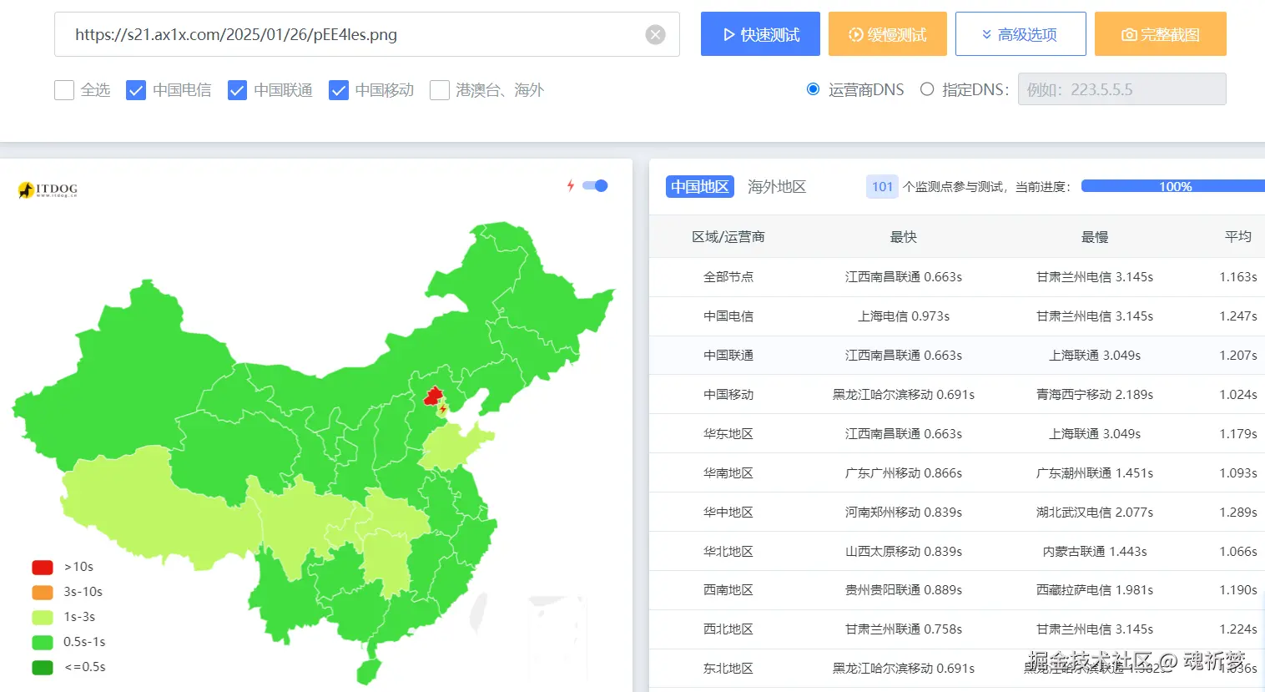The image size is (1265, 692).
Task: Switch to the 海外地区 tab
Action: [x=777, y=187]
